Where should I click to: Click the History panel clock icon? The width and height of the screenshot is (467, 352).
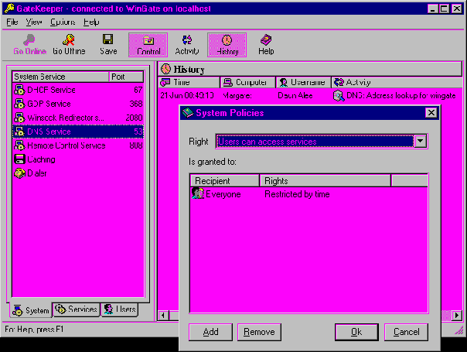pos(165,69)
